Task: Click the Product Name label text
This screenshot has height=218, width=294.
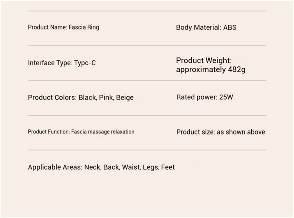Action: pyautogui.click(x=47, y=27)
